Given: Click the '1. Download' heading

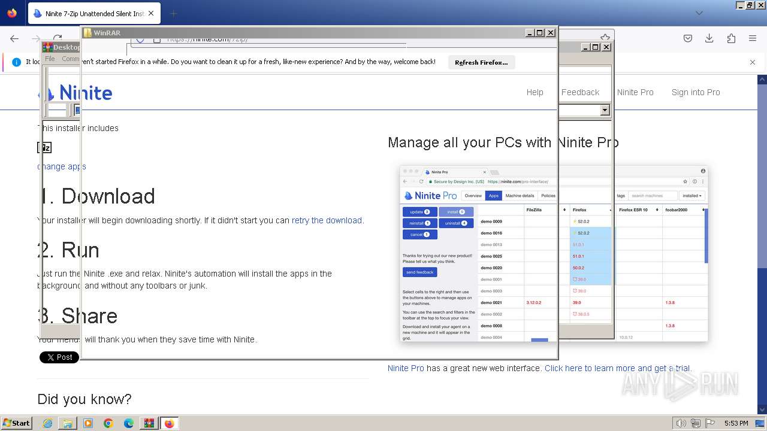Looking at the screenshot, I should coord(96,196).
